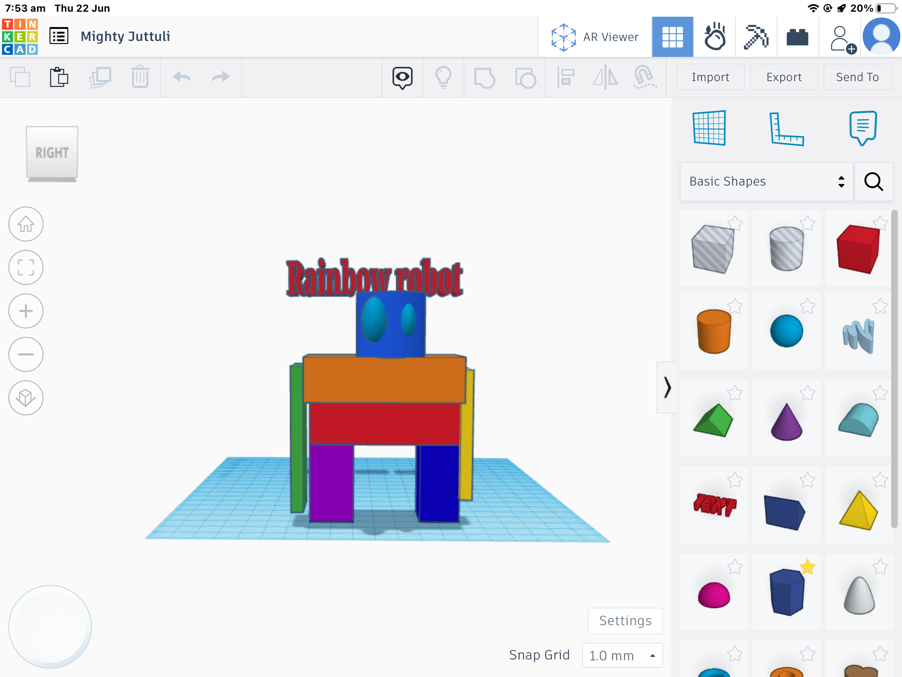The width and height of the screenshot is (902, 677).
Task: Open the Notes tool
Action: 863,128
